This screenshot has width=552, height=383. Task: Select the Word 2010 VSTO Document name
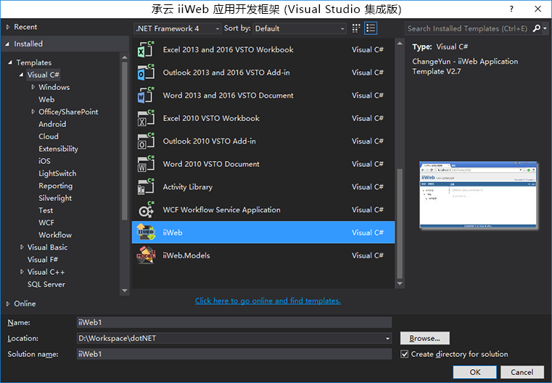point(211,164)
